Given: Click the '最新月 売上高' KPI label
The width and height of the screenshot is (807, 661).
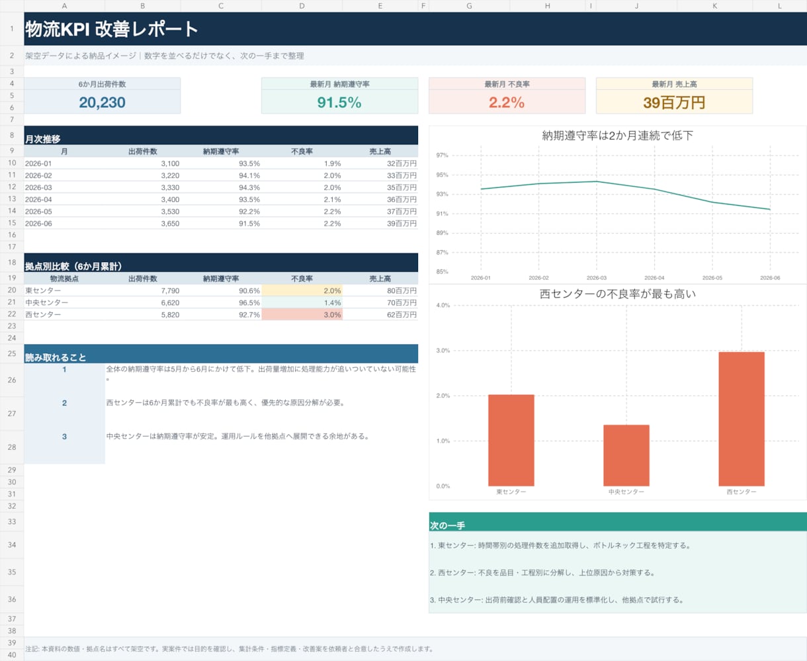Looking at the screenshot, I should pyautogui.click(x=674, y=84).
